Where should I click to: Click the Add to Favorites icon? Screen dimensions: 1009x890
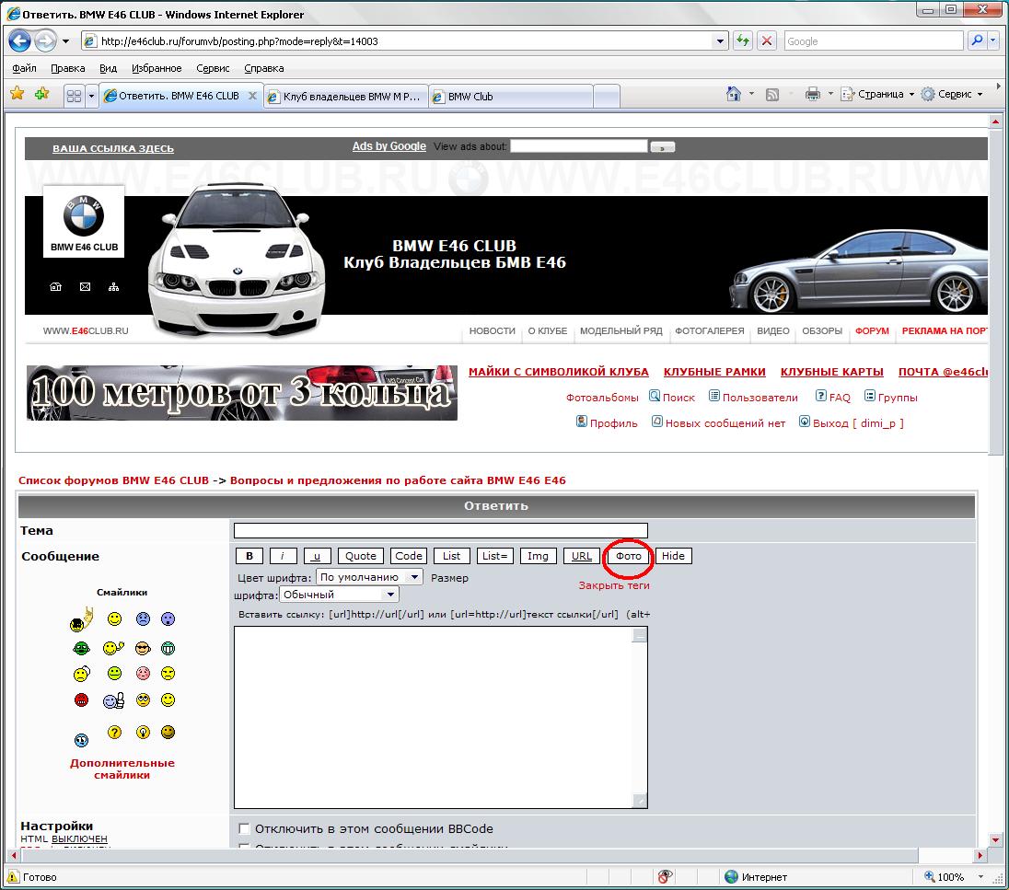(41, 94)
